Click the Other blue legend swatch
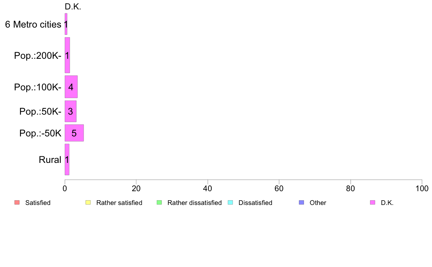432x267 pixels. 301,203
